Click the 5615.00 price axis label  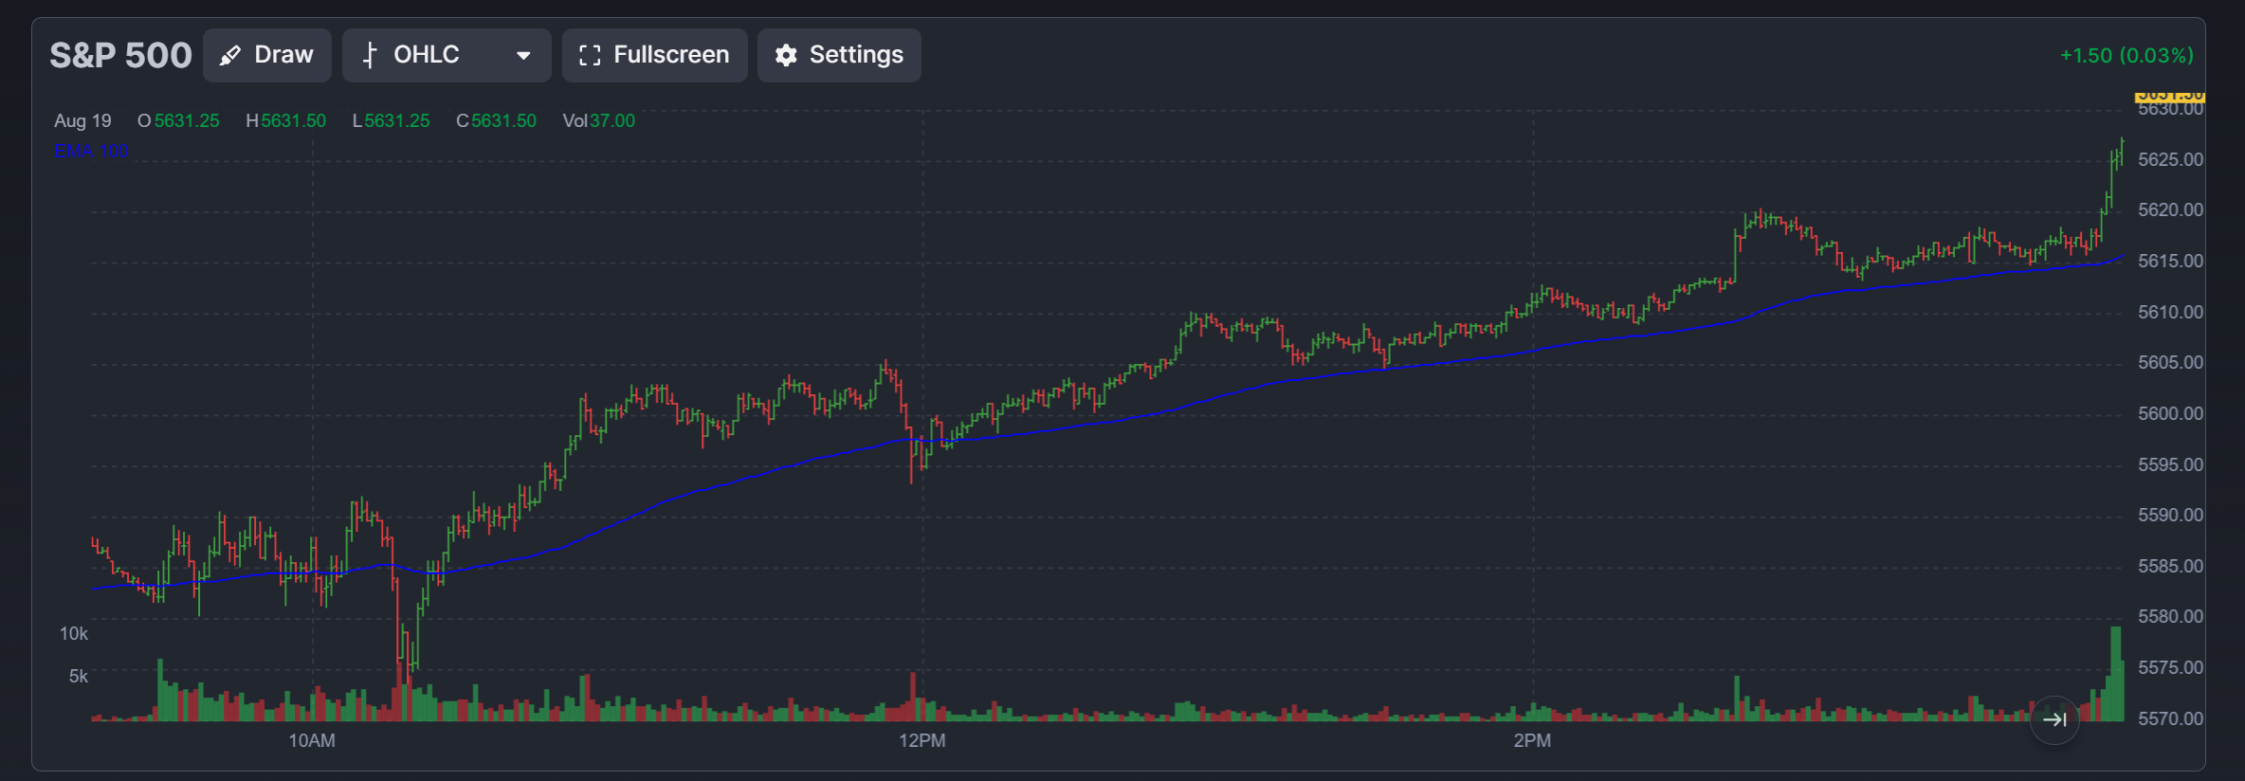tap(2171, 261)
